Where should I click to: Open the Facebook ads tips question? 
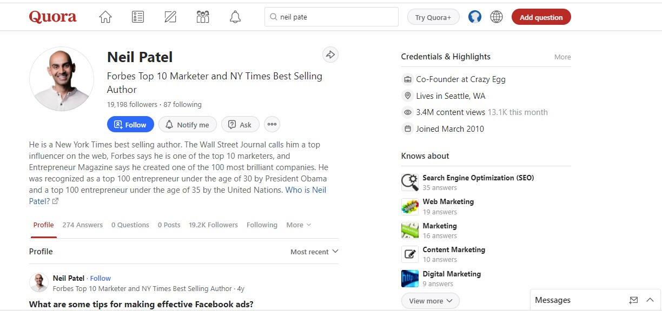pyautogui.click(x=141, y=304)
